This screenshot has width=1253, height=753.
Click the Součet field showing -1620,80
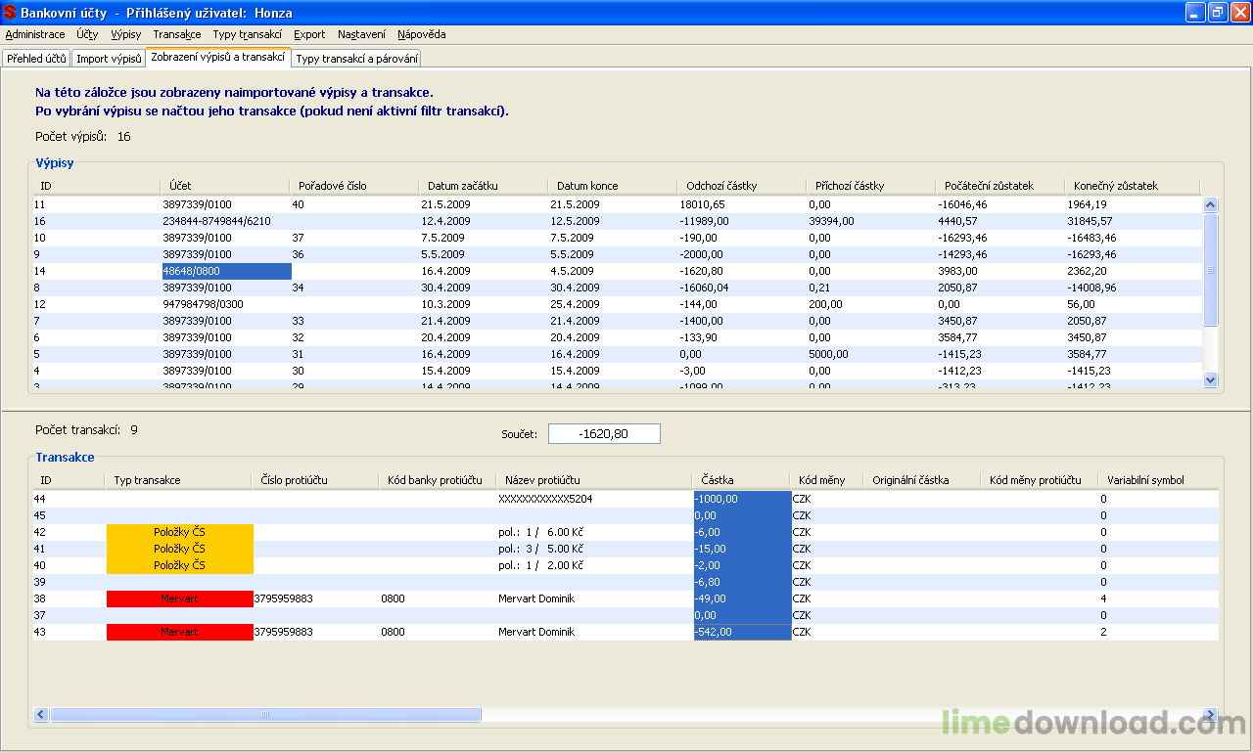pos(604,433)
